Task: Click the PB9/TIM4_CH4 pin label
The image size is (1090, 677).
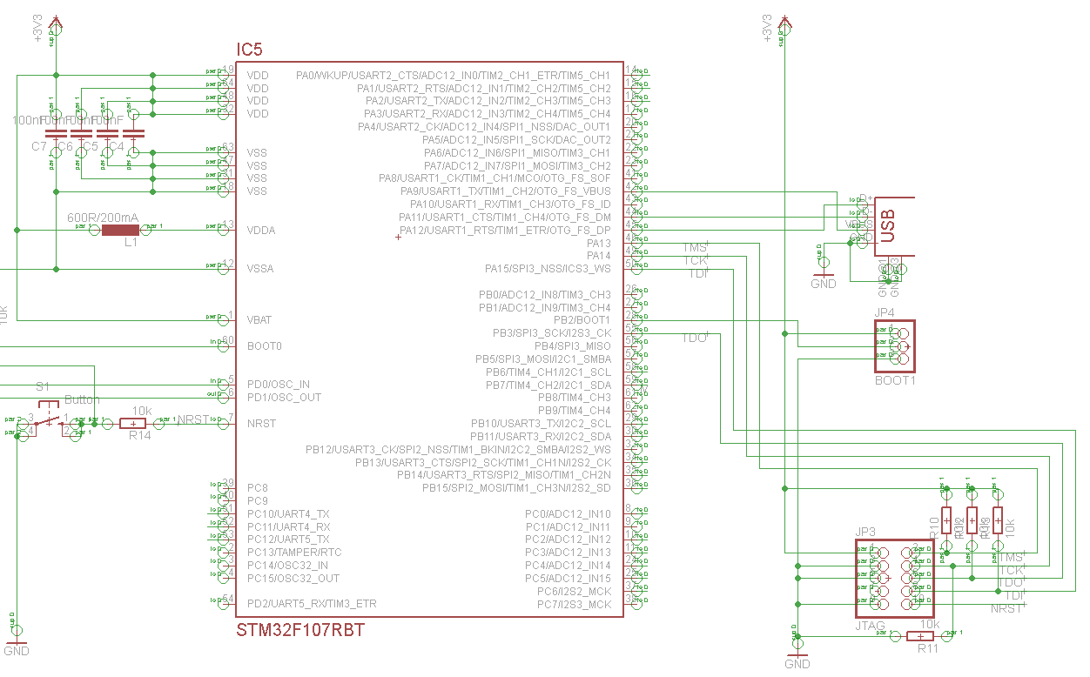Action: click(x=575, y=411)
